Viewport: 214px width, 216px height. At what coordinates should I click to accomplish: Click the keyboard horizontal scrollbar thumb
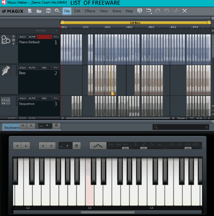[x=107, y=212]
